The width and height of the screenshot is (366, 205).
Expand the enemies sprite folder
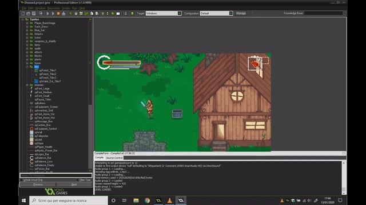(x=27, y=85)
